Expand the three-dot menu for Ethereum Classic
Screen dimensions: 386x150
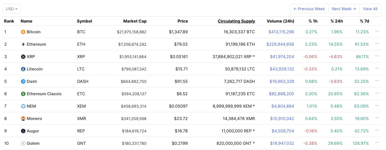[x=377, y=93]
